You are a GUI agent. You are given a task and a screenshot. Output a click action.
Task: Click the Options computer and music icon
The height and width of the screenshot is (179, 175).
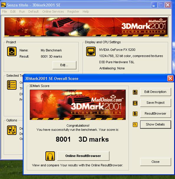pyautogui.click(x=12, y=130)
